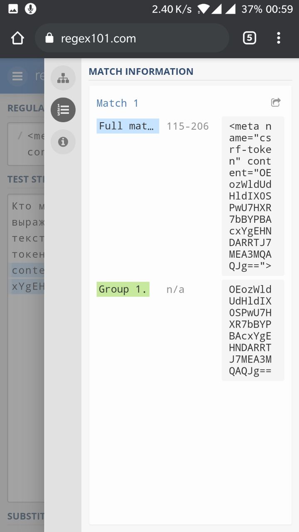Open the regex debugger tree icon
299x532 pixels.
(x=63, y=78)
